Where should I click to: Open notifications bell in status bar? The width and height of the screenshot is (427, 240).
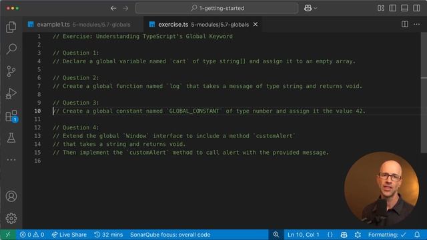417,235
